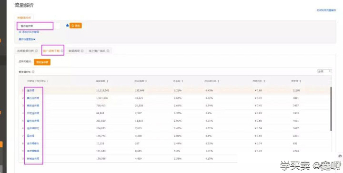Open the time range dropdown above table

(324, 72)
